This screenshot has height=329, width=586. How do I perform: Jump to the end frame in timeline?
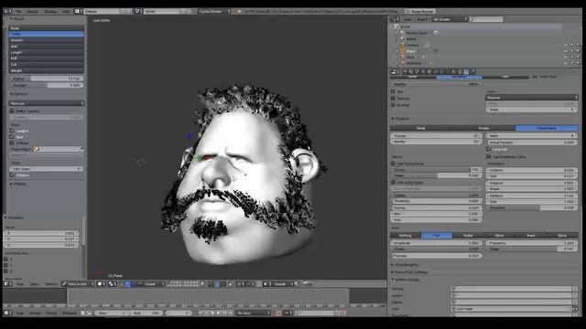231,313
